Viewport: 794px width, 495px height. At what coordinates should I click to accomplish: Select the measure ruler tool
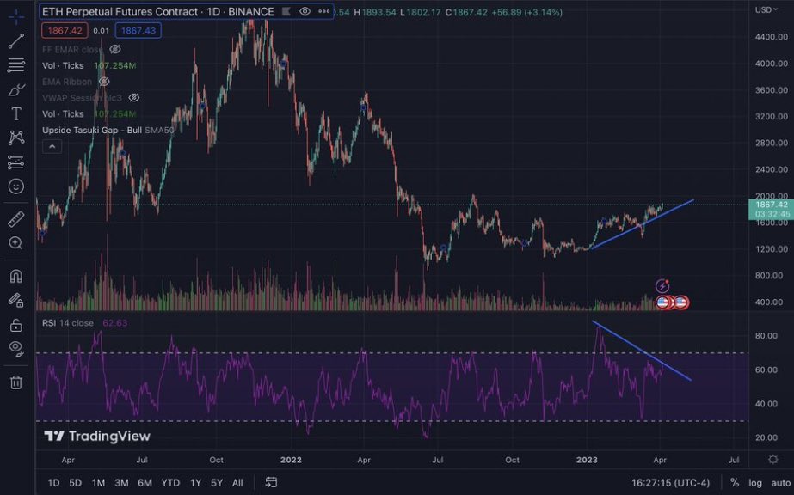point(15,218)
